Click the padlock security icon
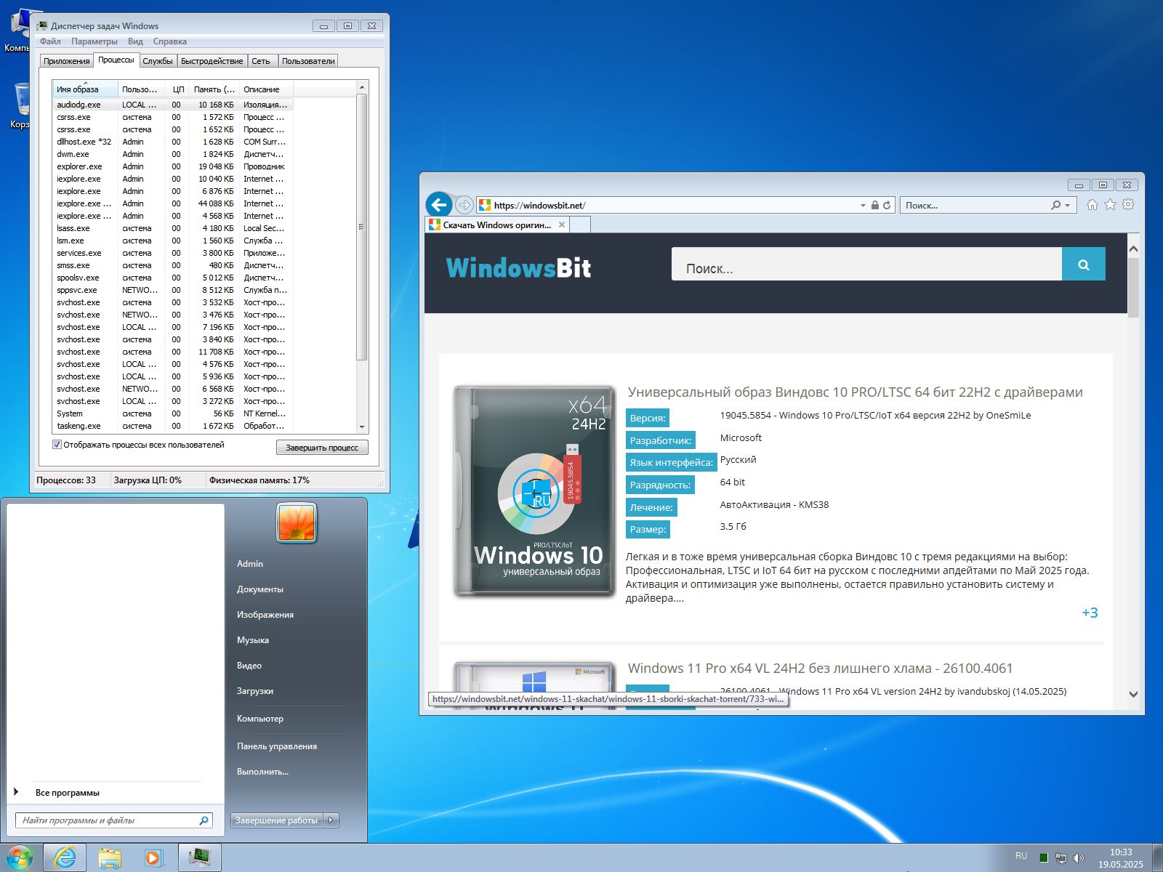The height and width of the screenshot is (872, 1163). tap(875, 205)
